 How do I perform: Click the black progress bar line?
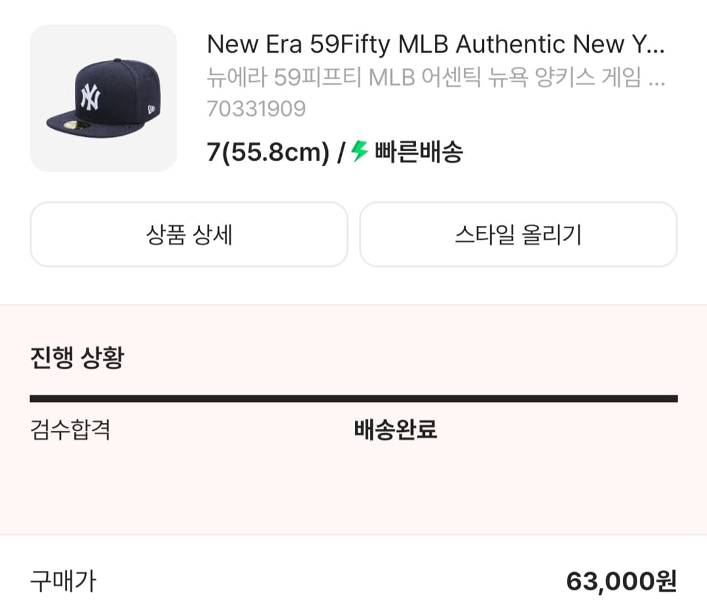click(353, 398)
